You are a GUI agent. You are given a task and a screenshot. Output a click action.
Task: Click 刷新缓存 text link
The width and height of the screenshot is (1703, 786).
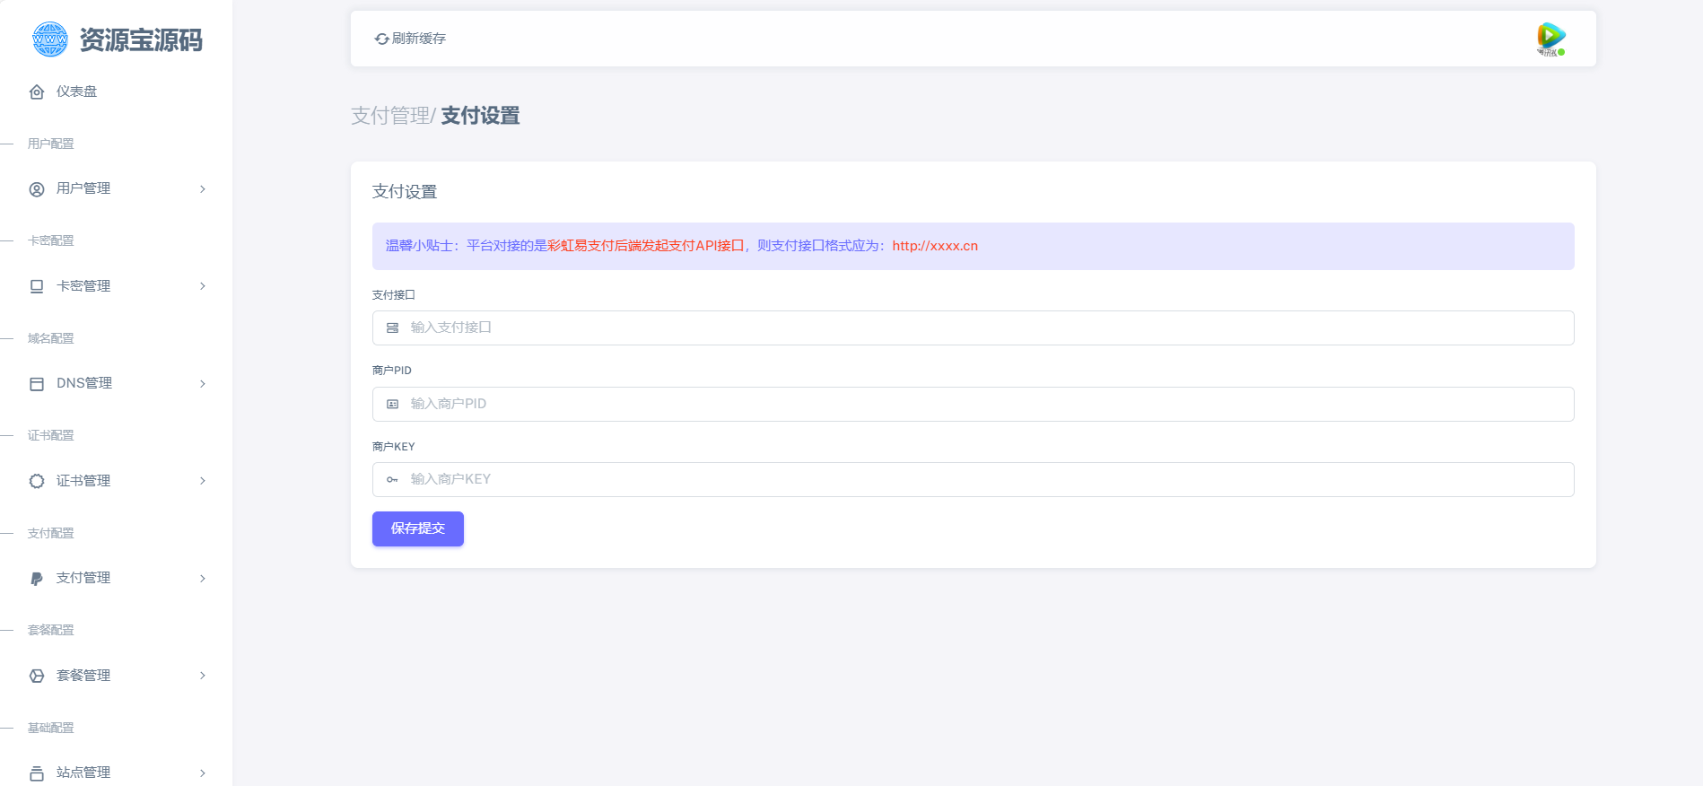click(x=419, y=39)
